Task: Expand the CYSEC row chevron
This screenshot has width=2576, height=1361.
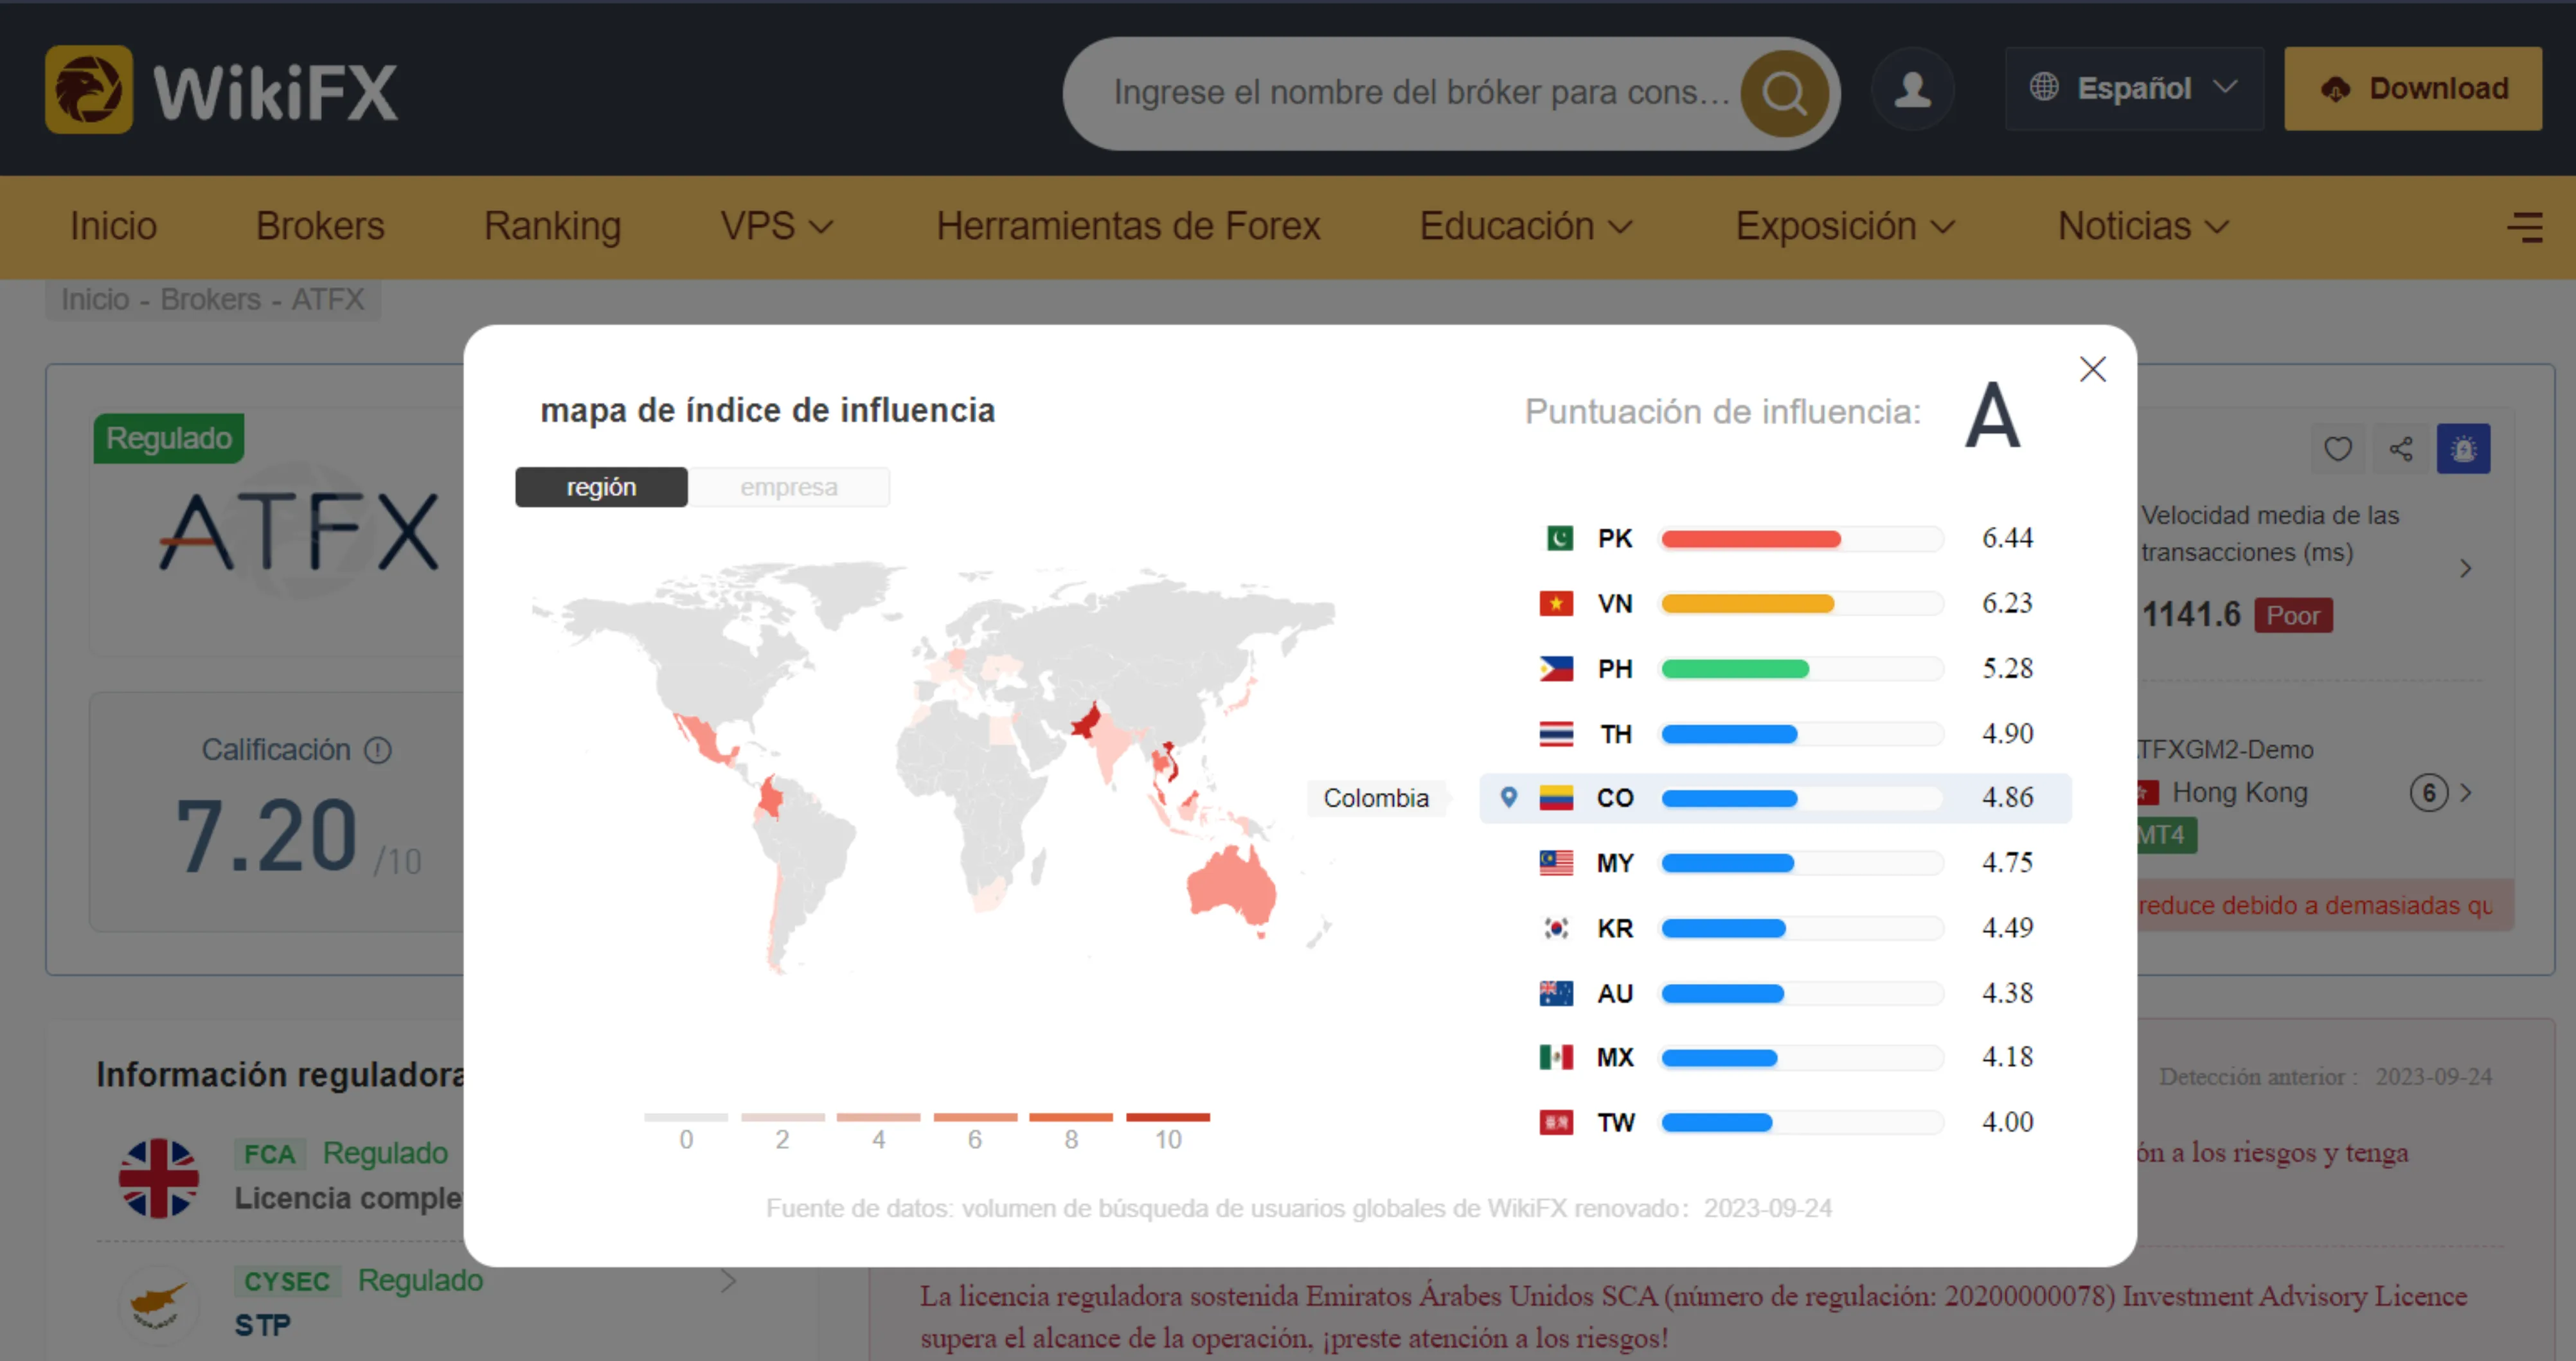Action: (728, 1281)
